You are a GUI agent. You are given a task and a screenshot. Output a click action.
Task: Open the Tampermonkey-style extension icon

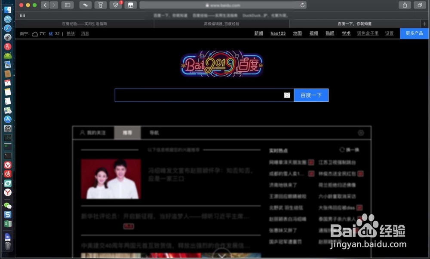coord(131,5)
